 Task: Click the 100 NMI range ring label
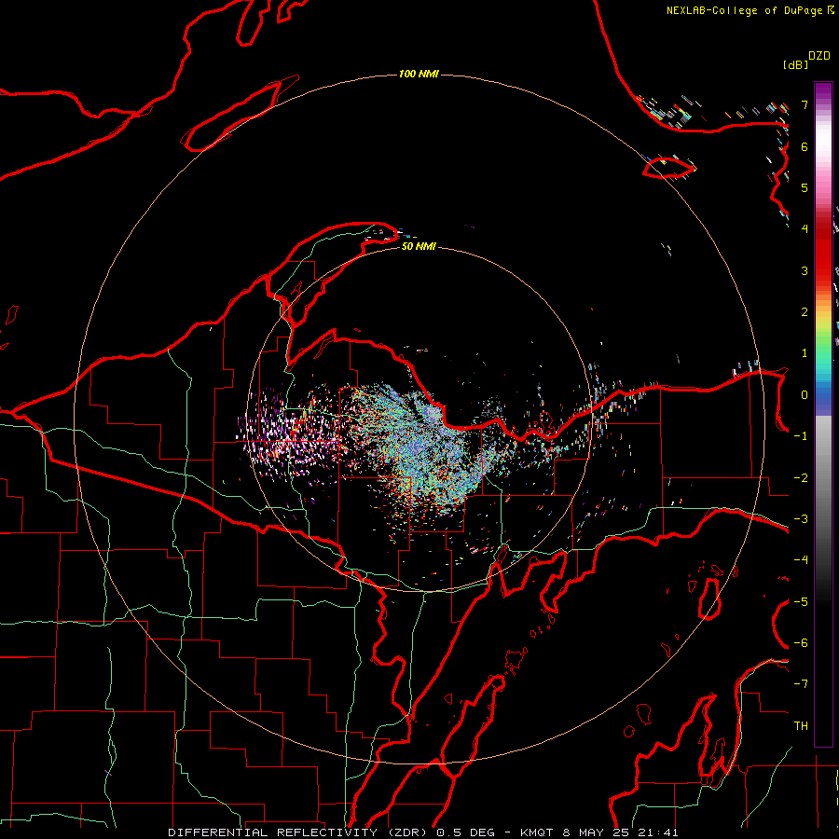coord(419,74)
